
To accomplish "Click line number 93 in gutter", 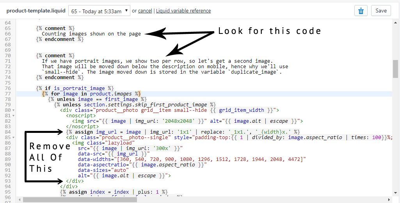I will point(8,181).
